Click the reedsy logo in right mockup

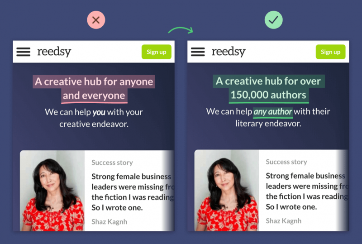pyautogui.click(x=229, y=52)
